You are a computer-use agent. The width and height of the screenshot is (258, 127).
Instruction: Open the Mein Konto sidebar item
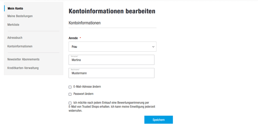coord(15,8)
